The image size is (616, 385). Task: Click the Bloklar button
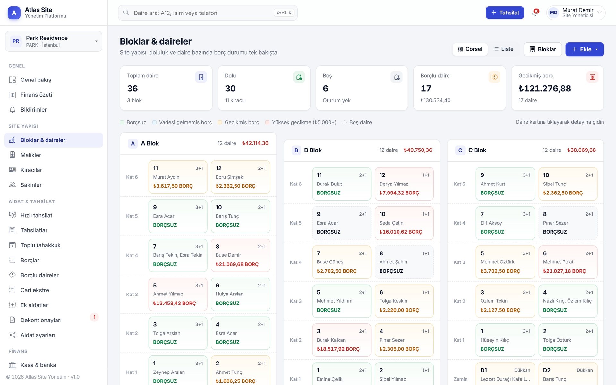point(543,49)
